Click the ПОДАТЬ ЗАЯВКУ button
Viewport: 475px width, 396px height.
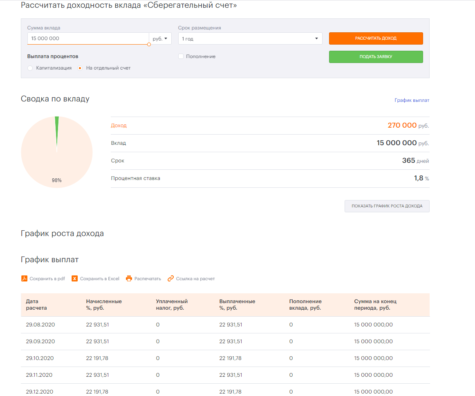click(376, 57)
